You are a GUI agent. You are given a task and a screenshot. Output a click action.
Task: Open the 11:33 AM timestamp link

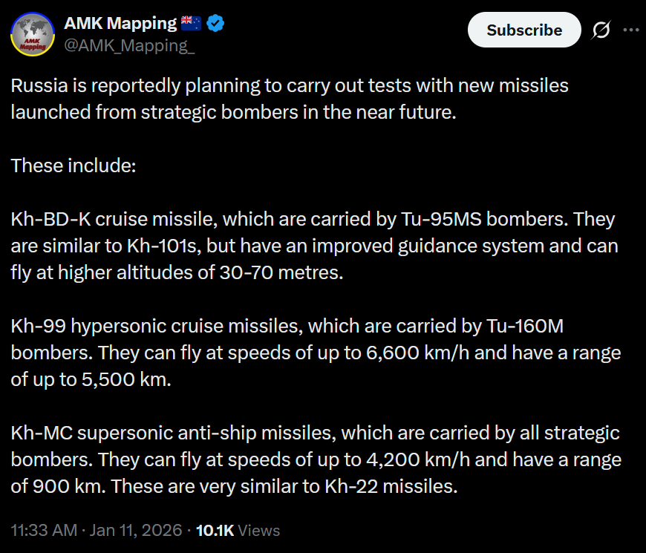tap(44, 530)
